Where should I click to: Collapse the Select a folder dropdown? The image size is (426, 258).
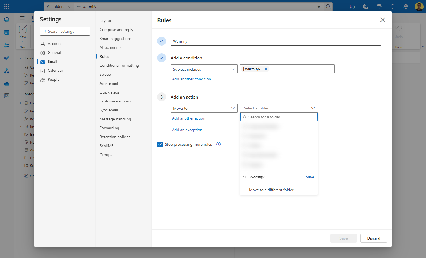point(279,108)
